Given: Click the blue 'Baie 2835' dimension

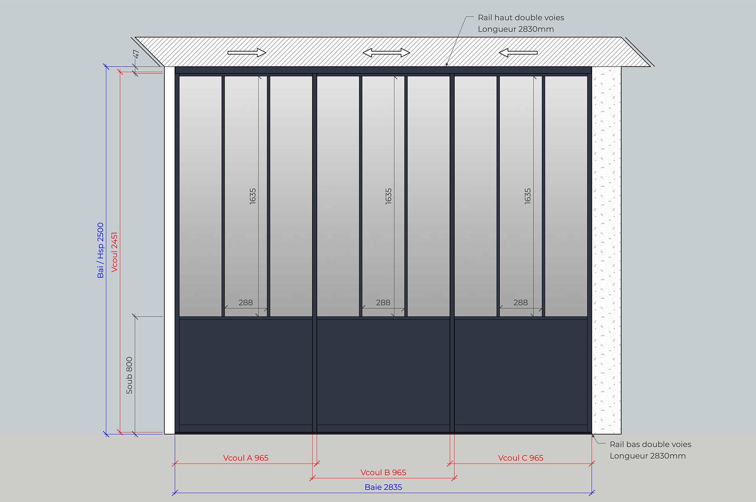Looking at the screenshot, I should (x=383, y=487).
